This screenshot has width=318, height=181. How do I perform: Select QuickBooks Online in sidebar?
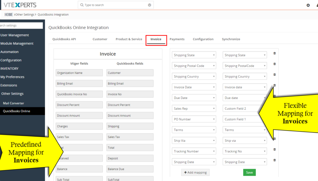(22, 111)
